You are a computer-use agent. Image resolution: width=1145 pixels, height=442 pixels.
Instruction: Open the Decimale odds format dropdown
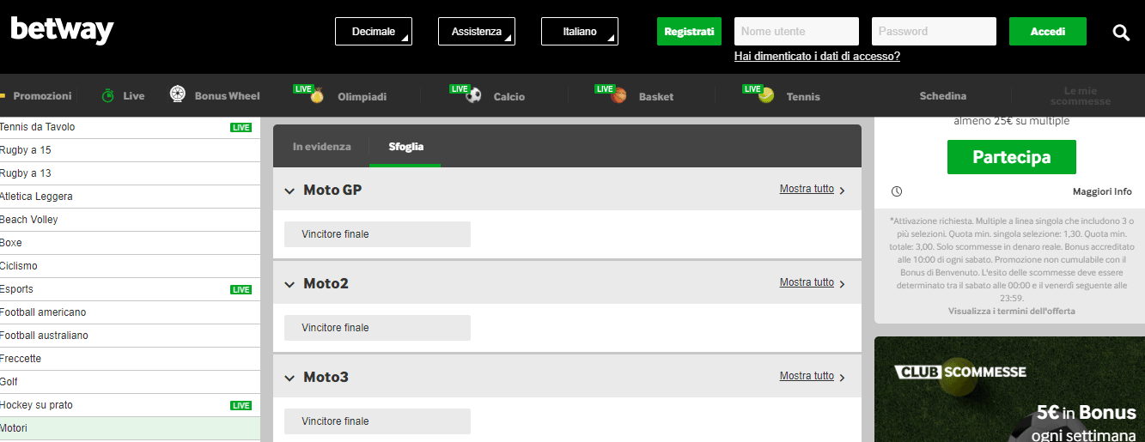[374, 31]
